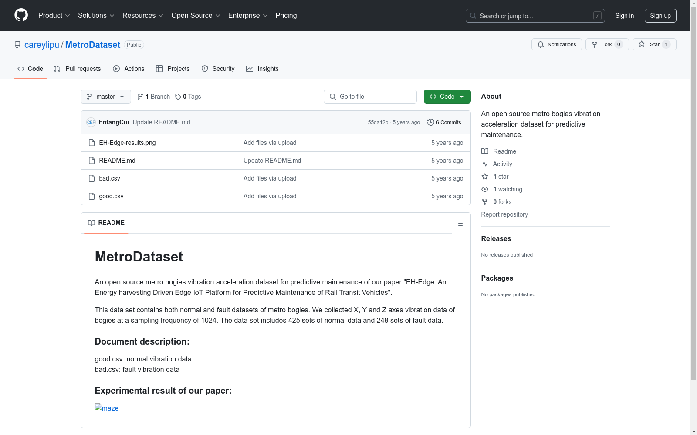Viewport: 697px width, 435px height.
Task: View 0 Tags link
Action: pyautogui.click(x=188, y=97)
